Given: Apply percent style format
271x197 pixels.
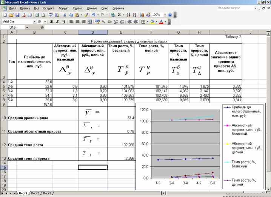Looking at the screenshot, I should click(103, 22).
